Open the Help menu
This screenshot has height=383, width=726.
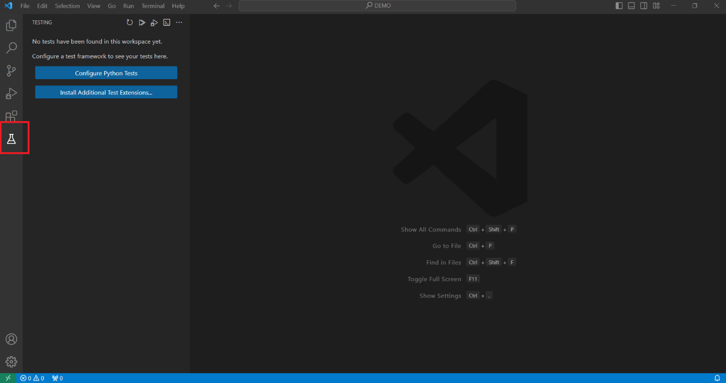(x=178, y=6)
